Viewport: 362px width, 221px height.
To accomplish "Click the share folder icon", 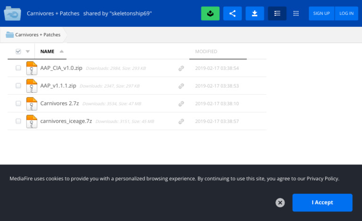I will point(232,14).
